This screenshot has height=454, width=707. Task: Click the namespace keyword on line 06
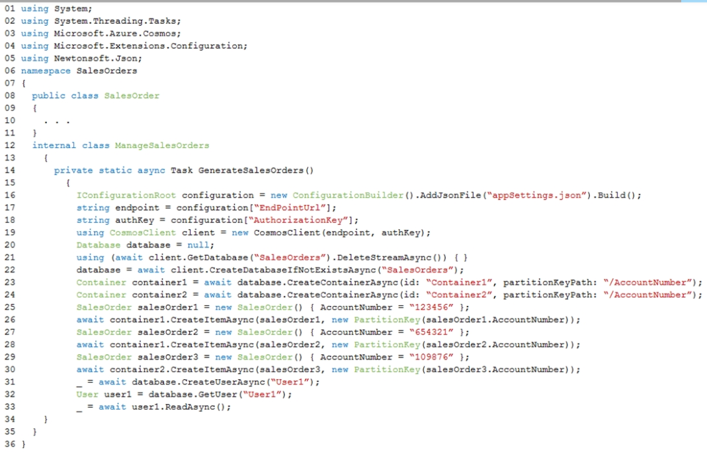click(x=46, y=71)
